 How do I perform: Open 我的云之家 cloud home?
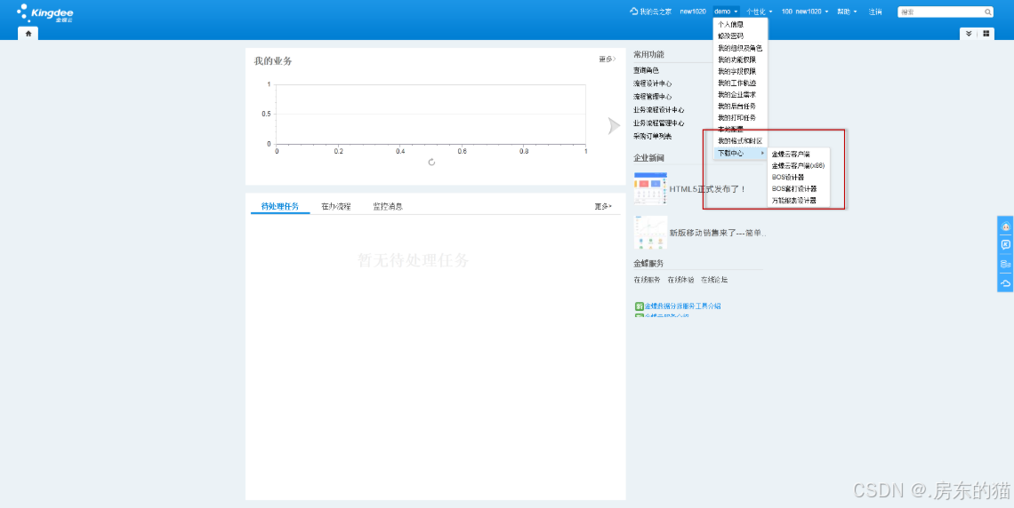click(x=650, y=12)
